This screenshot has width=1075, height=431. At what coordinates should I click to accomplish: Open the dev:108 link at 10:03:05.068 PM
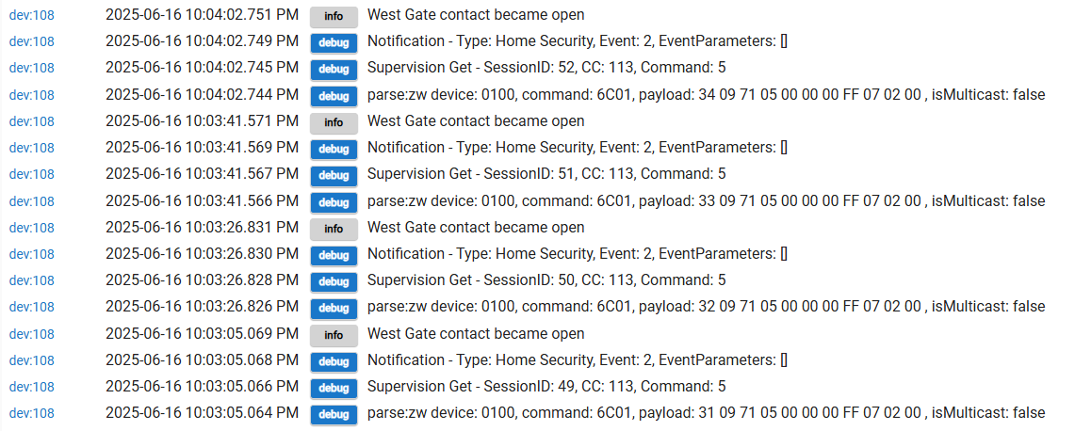[32, 359]
